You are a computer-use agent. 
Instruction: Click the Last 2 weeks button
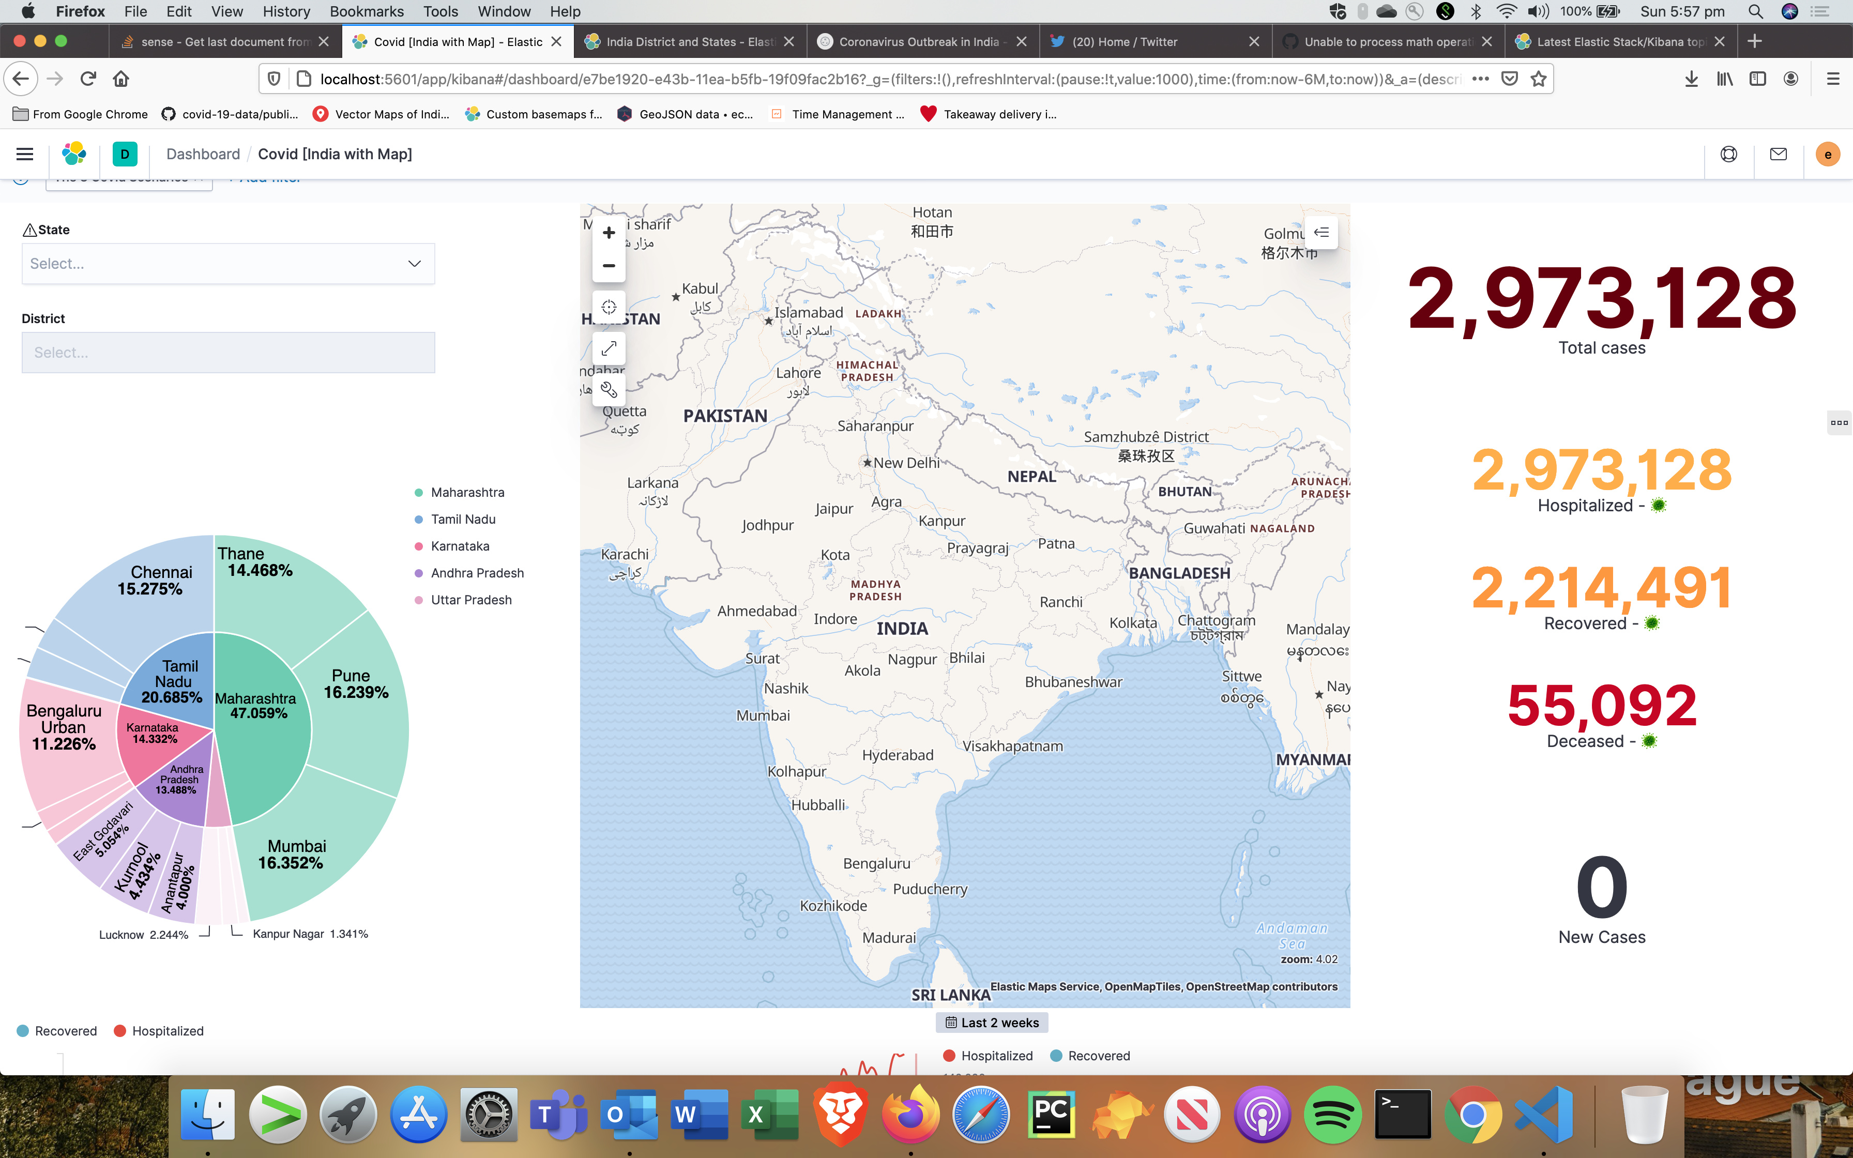[992, 1023]
